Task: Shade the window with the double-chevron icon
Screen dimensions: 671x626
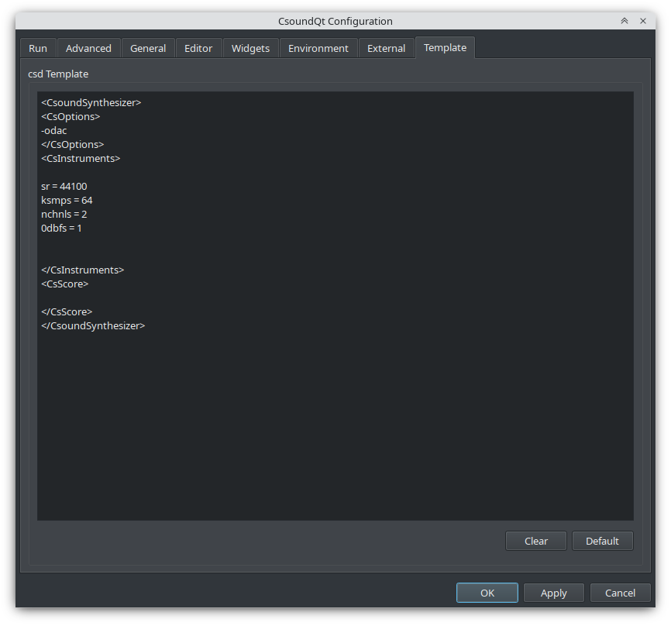Action: coord(625,21)
